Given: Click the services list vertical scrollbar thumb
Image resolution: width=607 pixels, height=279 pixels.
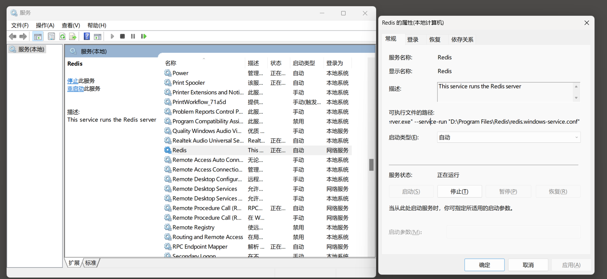Looking at the screenshot, I should (371, 165).
